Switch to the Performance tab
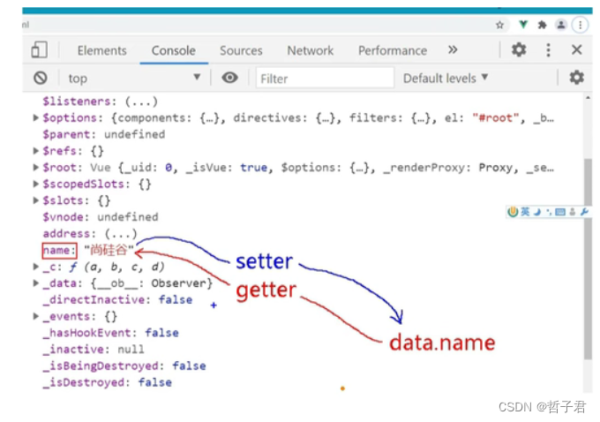Image resolution: width=600 pixels, height=422 pixels. (x=393, y=50)
